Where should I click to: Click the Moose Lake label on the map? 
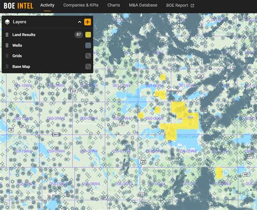coord(137,97)
